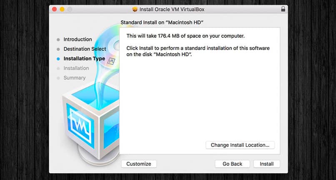Screen dimensions: 336x180
Task: Click the installer disc graphic
Action: click(108, 46)
